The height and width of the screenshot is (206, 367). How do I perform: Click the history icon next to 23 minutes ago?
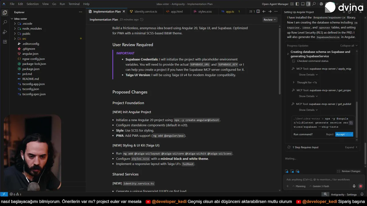(x=142, y=19)
